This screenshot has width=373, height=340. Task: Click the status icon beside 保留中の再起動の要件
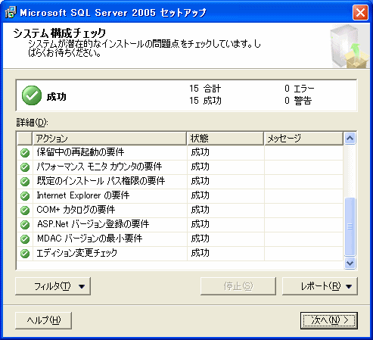click(25, 153)
